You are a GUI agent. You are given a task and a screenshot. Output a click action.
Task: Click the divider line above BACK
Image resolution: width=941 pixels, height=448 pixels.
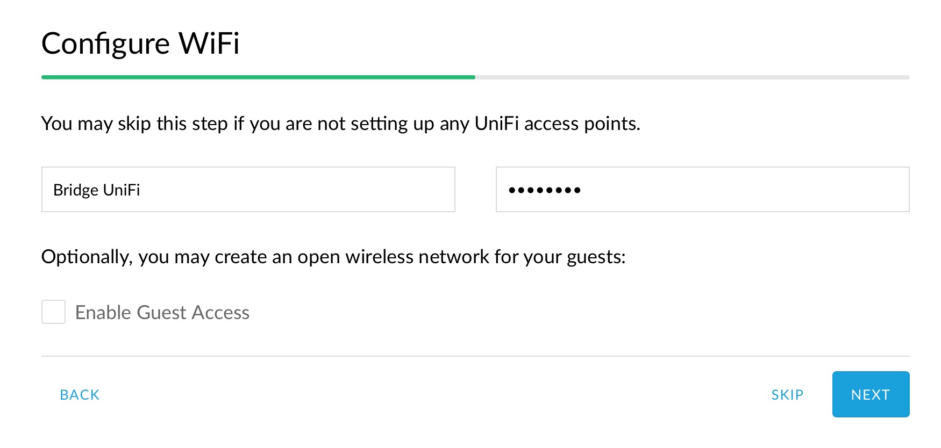(475, 356)
